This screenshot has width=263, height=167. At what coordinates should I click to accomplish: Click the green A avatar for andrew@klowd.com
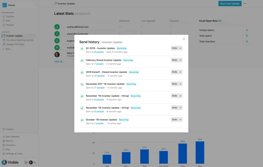pos(57,27)
